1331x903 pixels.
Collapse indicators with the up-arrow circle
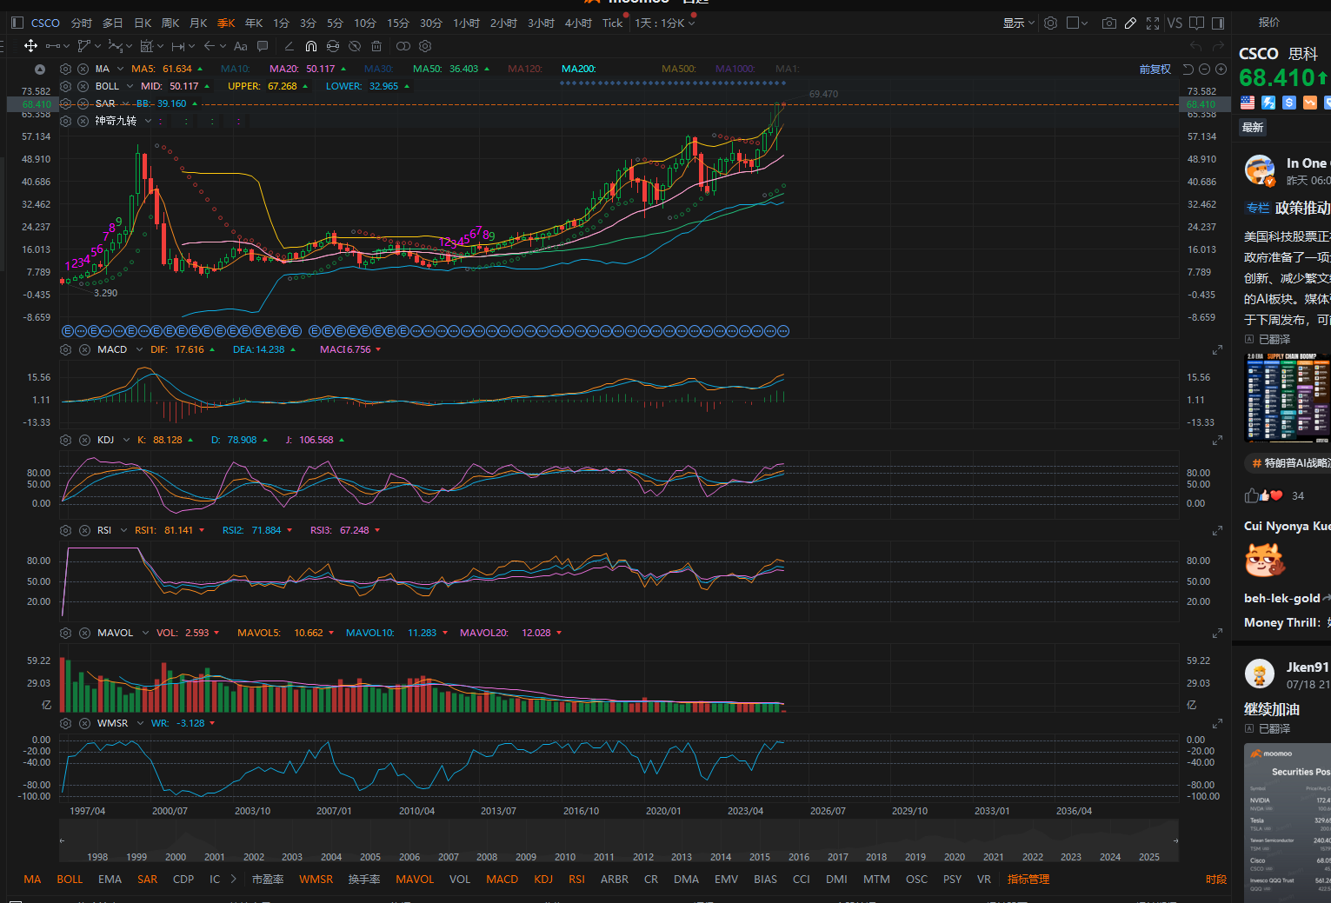tap(40, 69)
